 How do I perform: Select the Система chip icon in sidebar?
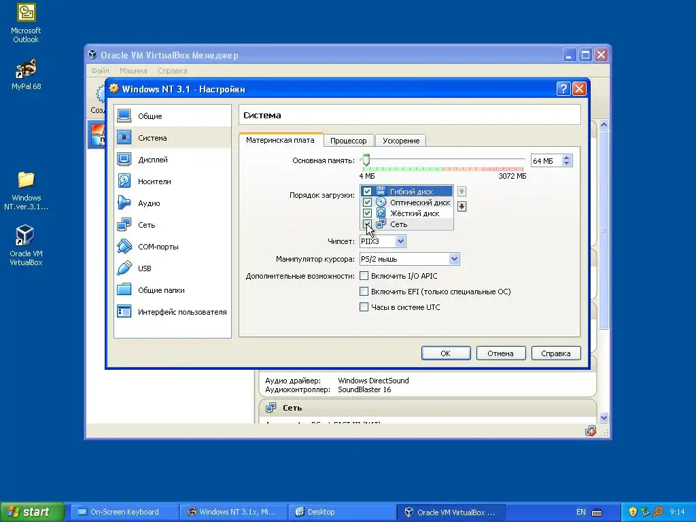pos(124,137)
